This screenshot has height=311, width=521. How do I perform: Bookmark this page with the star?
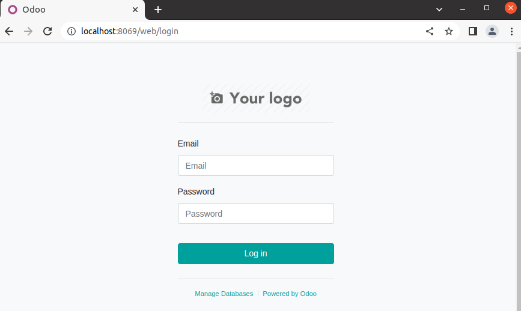449,31
